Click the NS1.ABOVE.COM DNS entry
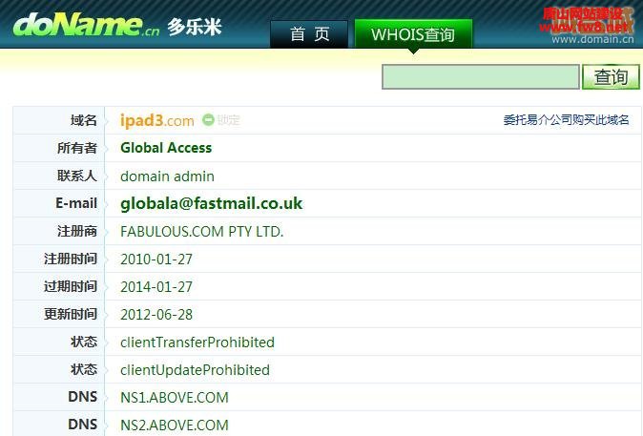Image resolution: width=643 pixels, height=436 pixels. pyautogui.click(x=175, y=397)
